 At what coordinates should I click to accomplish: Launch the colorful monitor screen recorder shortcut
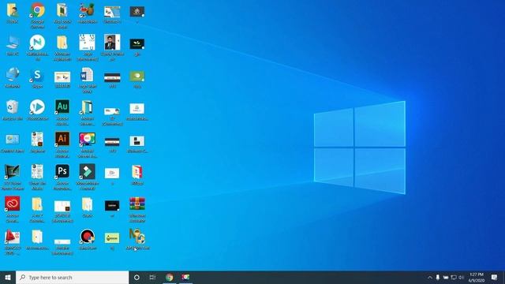[88, 139]
